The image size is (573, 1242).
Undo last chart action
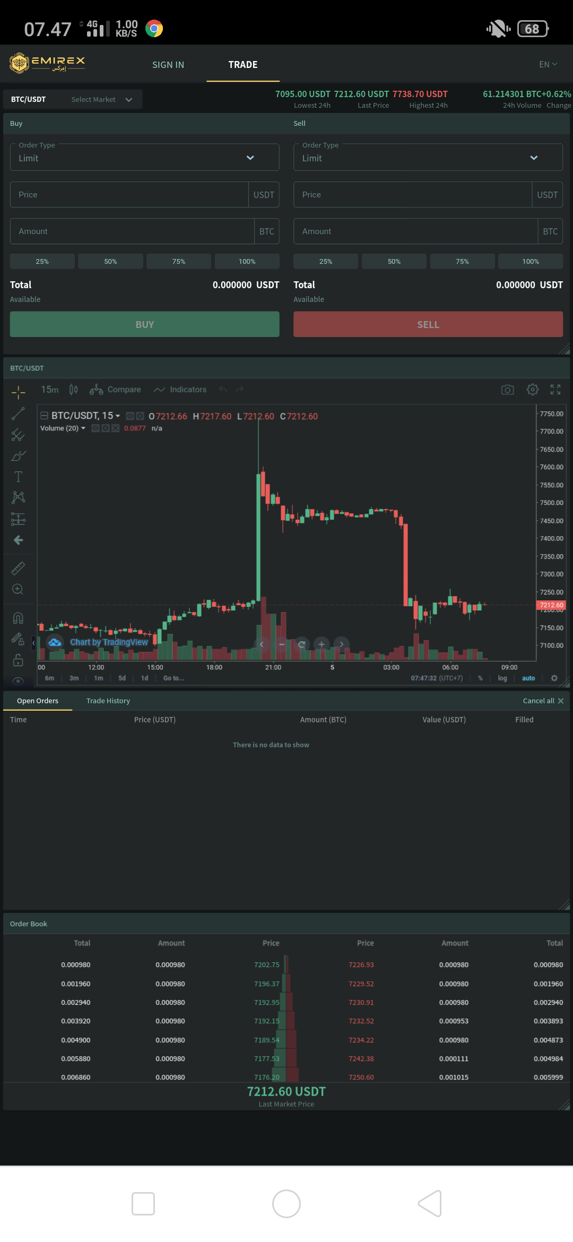coord(223,390)
